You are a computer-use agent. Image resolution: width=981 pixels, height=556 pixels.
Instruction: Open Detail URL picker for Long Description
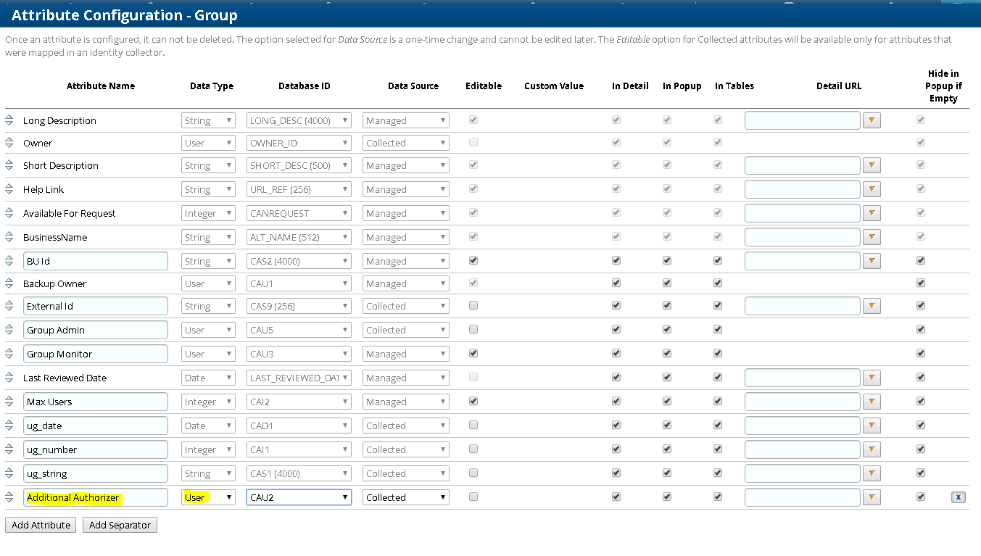coord(872,120)
